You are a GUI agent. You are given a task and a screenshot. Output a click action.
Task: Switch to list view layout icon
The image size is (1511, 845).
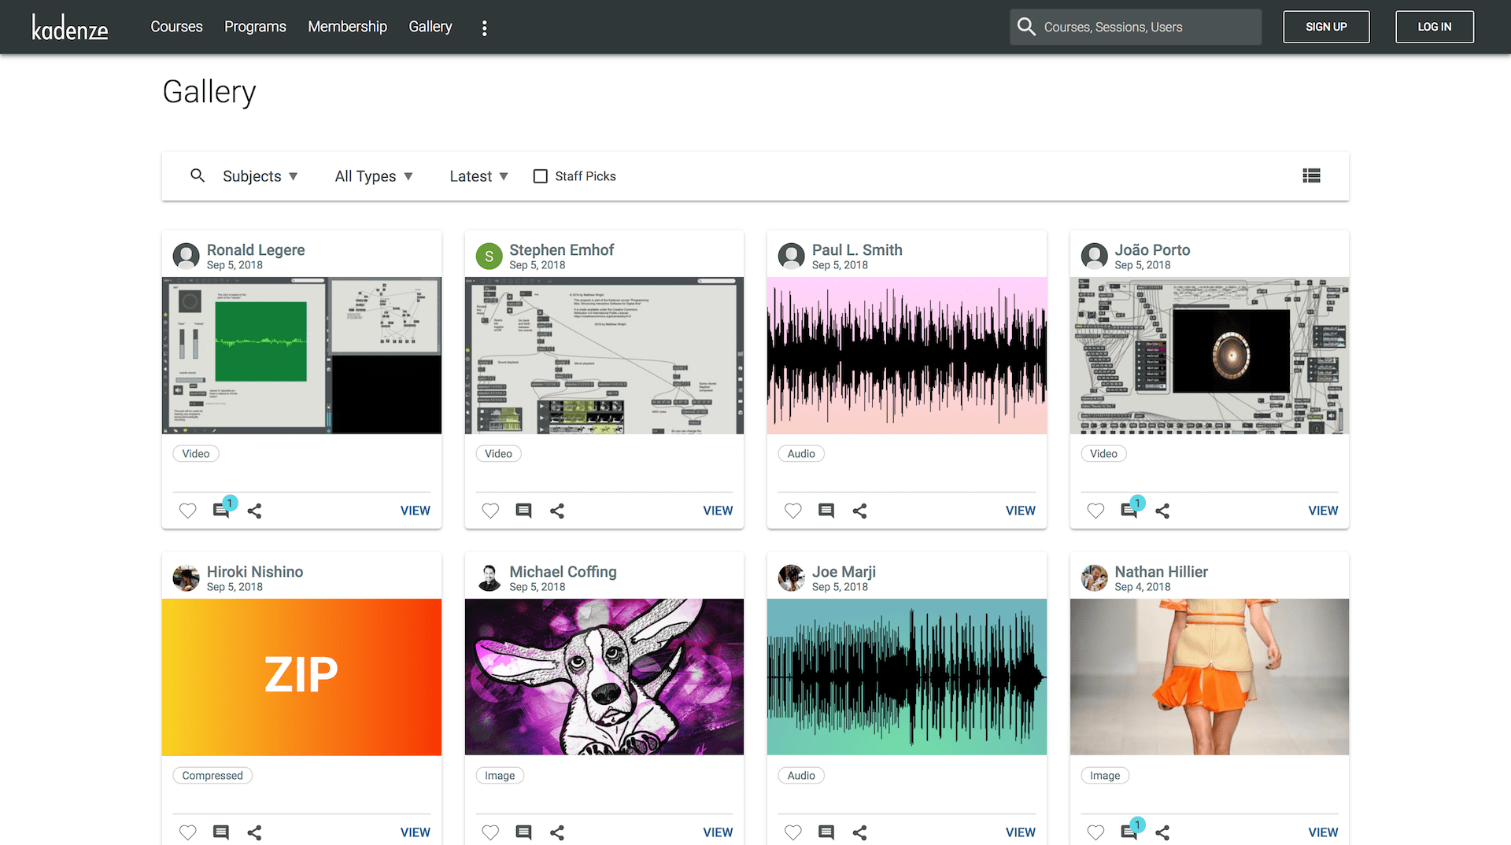pos(1311,176)
